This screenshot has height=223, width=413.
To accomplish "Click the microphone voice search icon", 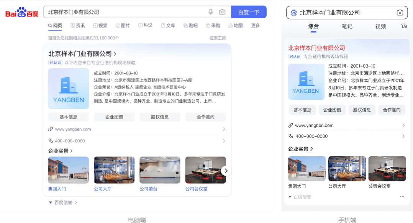I will coord(211,12).
